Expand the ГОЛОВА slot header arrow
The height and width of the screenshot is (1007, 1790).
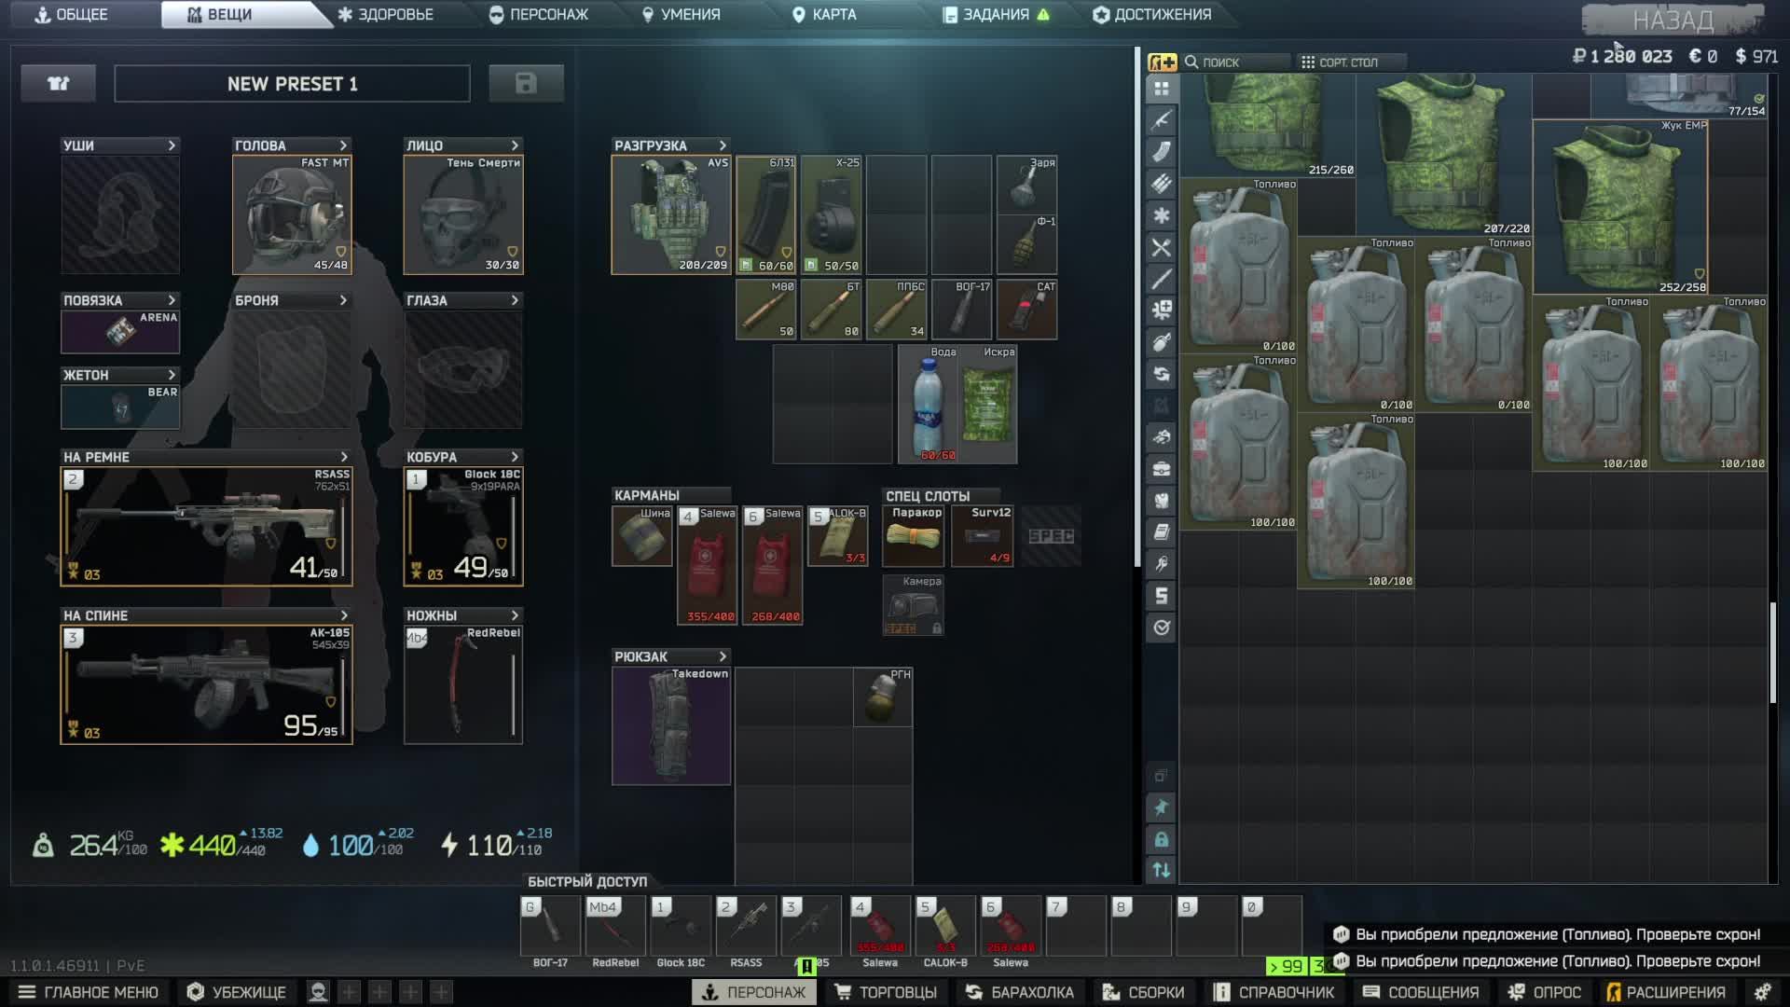coord(343,145)
